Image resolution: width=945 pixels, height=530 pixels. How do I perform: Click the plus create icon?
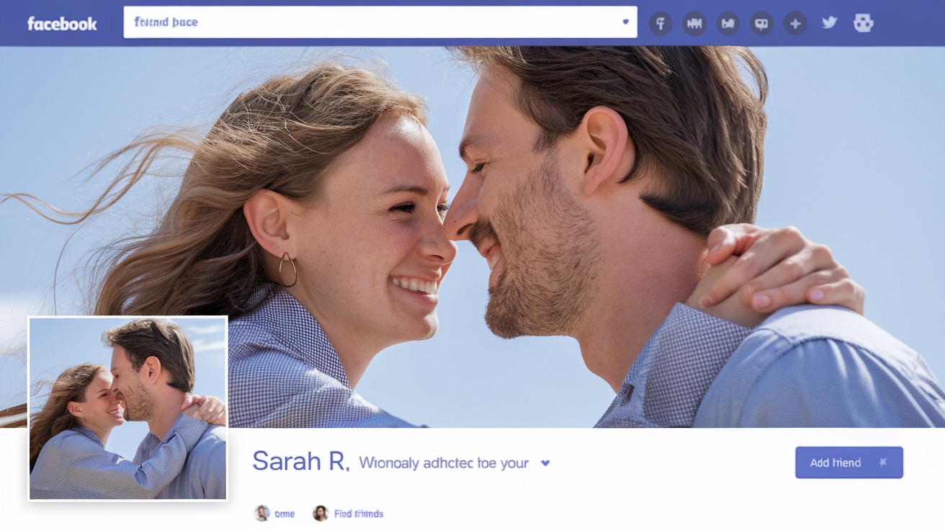795,24
